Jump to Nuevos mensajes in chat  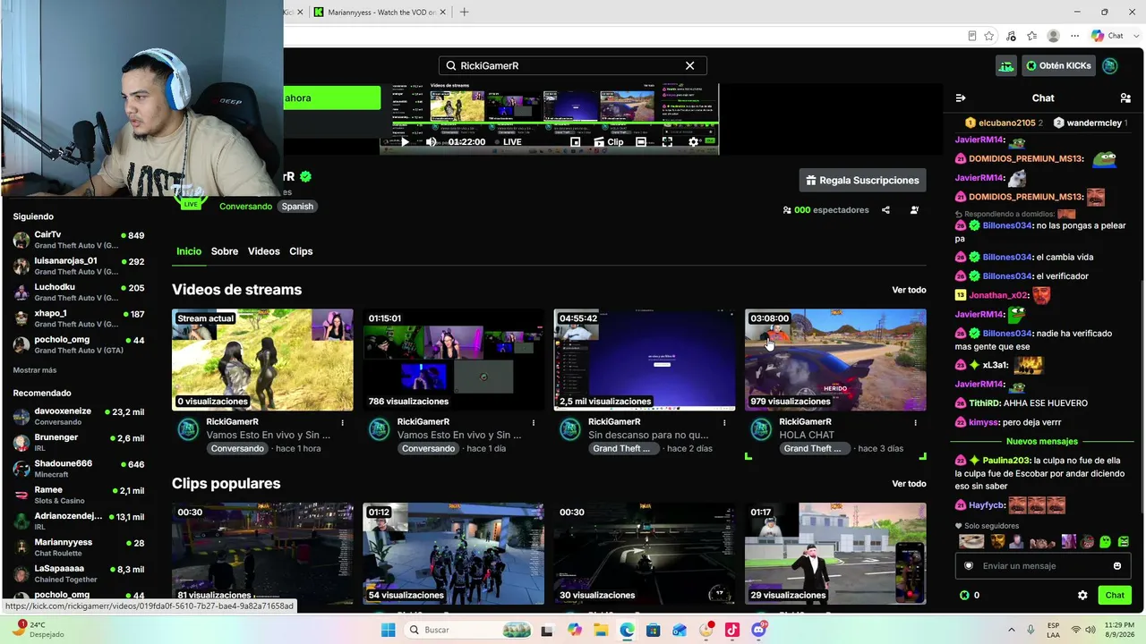pyautogui.click(x=1041, y=442)
